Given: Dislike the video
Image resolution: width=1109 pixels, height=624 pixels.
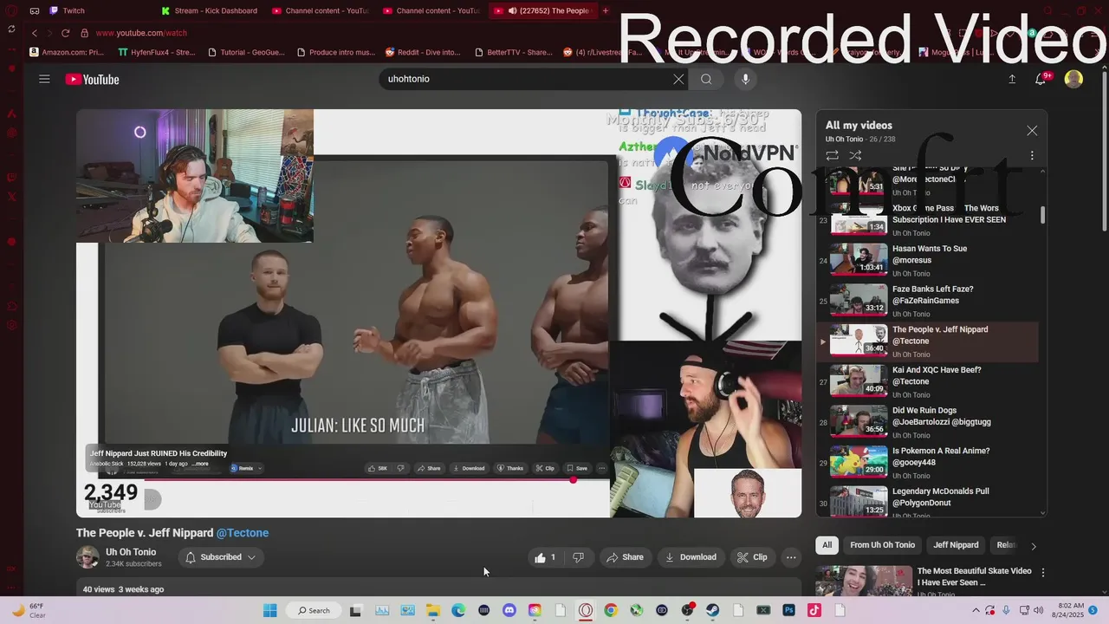Looking at the screenshot, I should [579, 557].
